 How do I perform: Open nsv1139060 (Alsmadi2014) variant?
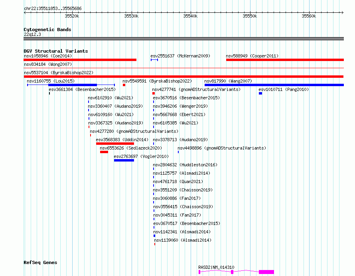pyautogui.click(x=182, y=240)
